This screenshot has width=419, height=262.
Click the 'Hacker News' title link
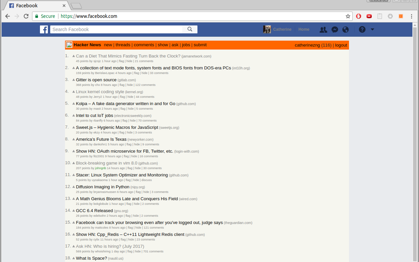[x=87, y=45]
